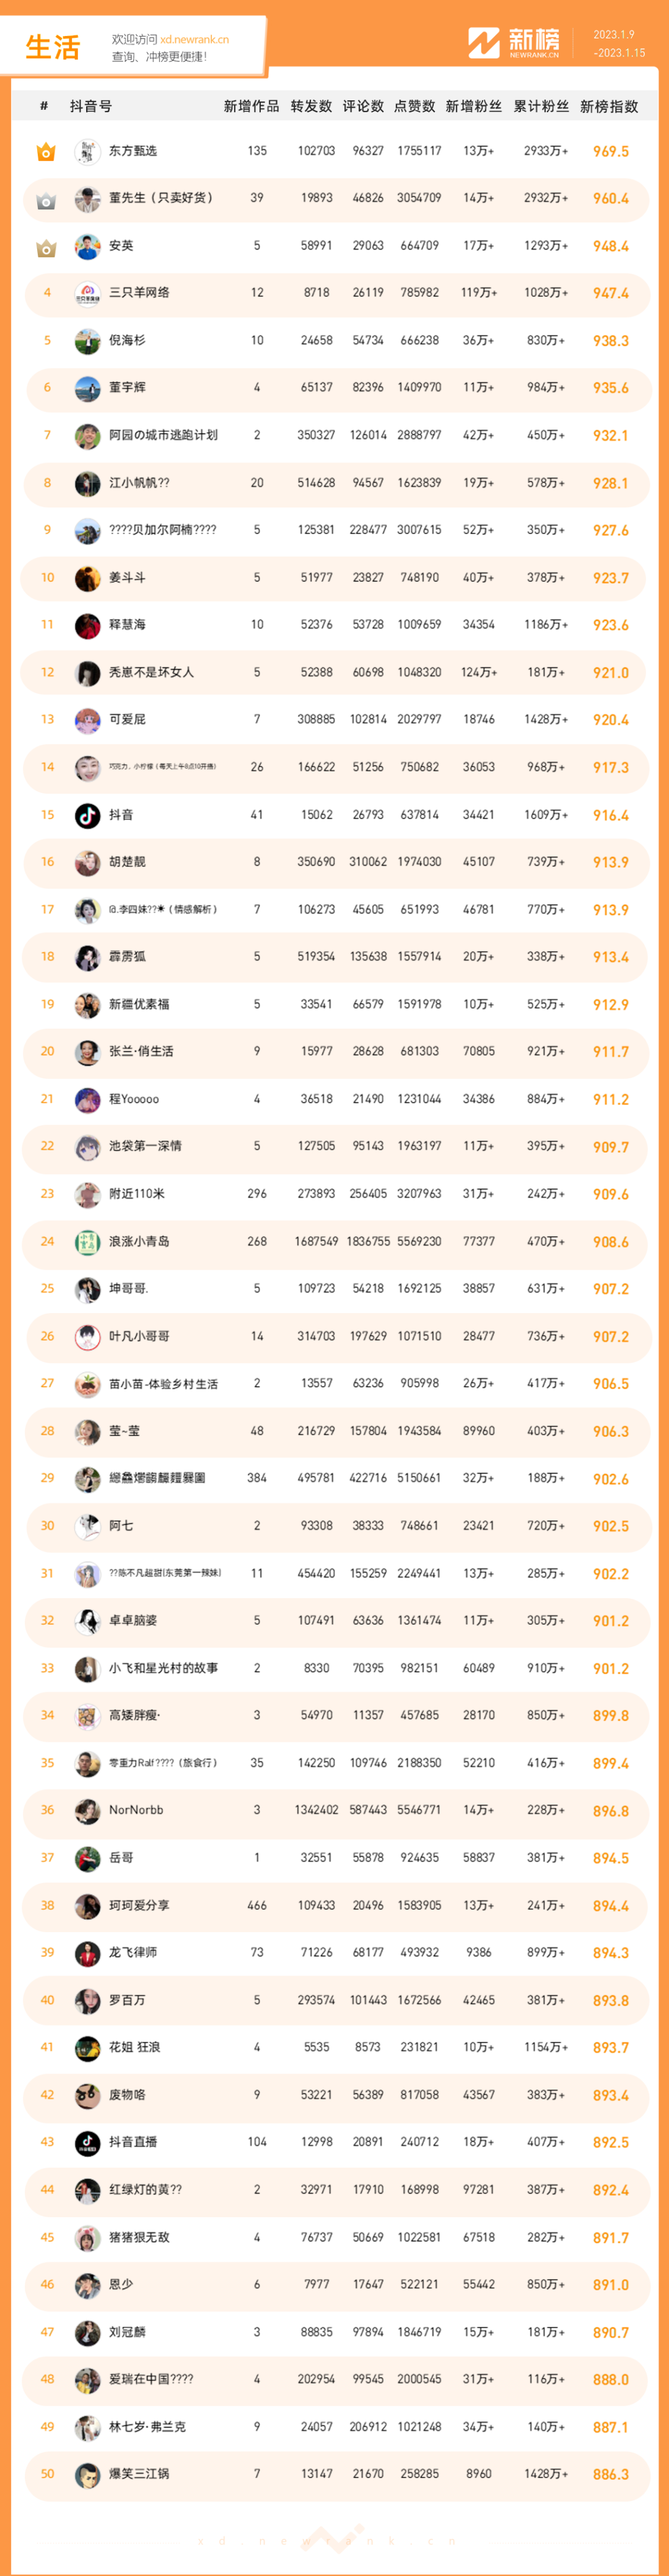Click the gold crown rank-one icon
Viewport: 669px width, 2576px height.
point(46,152)
